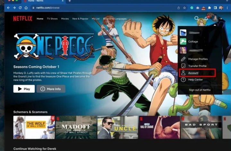Open Manage Profiles
Viewport: 231px width, 151px height.
(198, 59)
